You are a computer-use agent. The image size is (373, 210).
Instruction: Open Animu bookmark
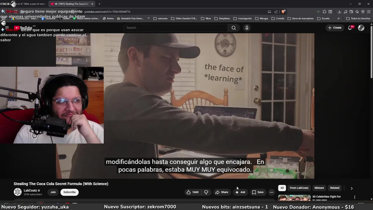(108, 18)
